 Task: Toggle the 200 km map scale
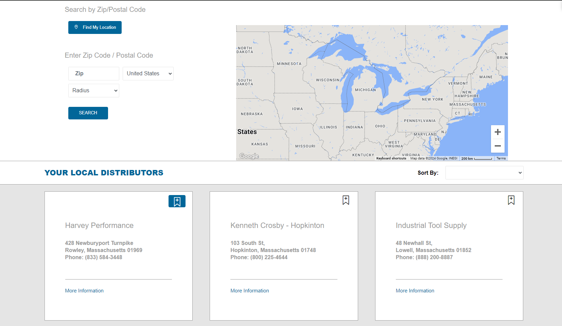[x=476, y=158]
